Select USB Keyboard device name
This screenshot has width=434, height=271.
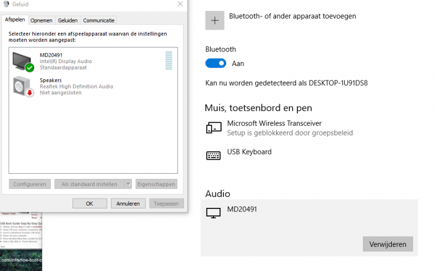249,152
